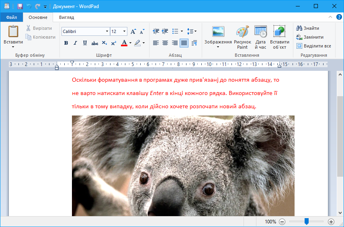Insert Дата й час
The image size is (344, 227).
pos(260,37)
